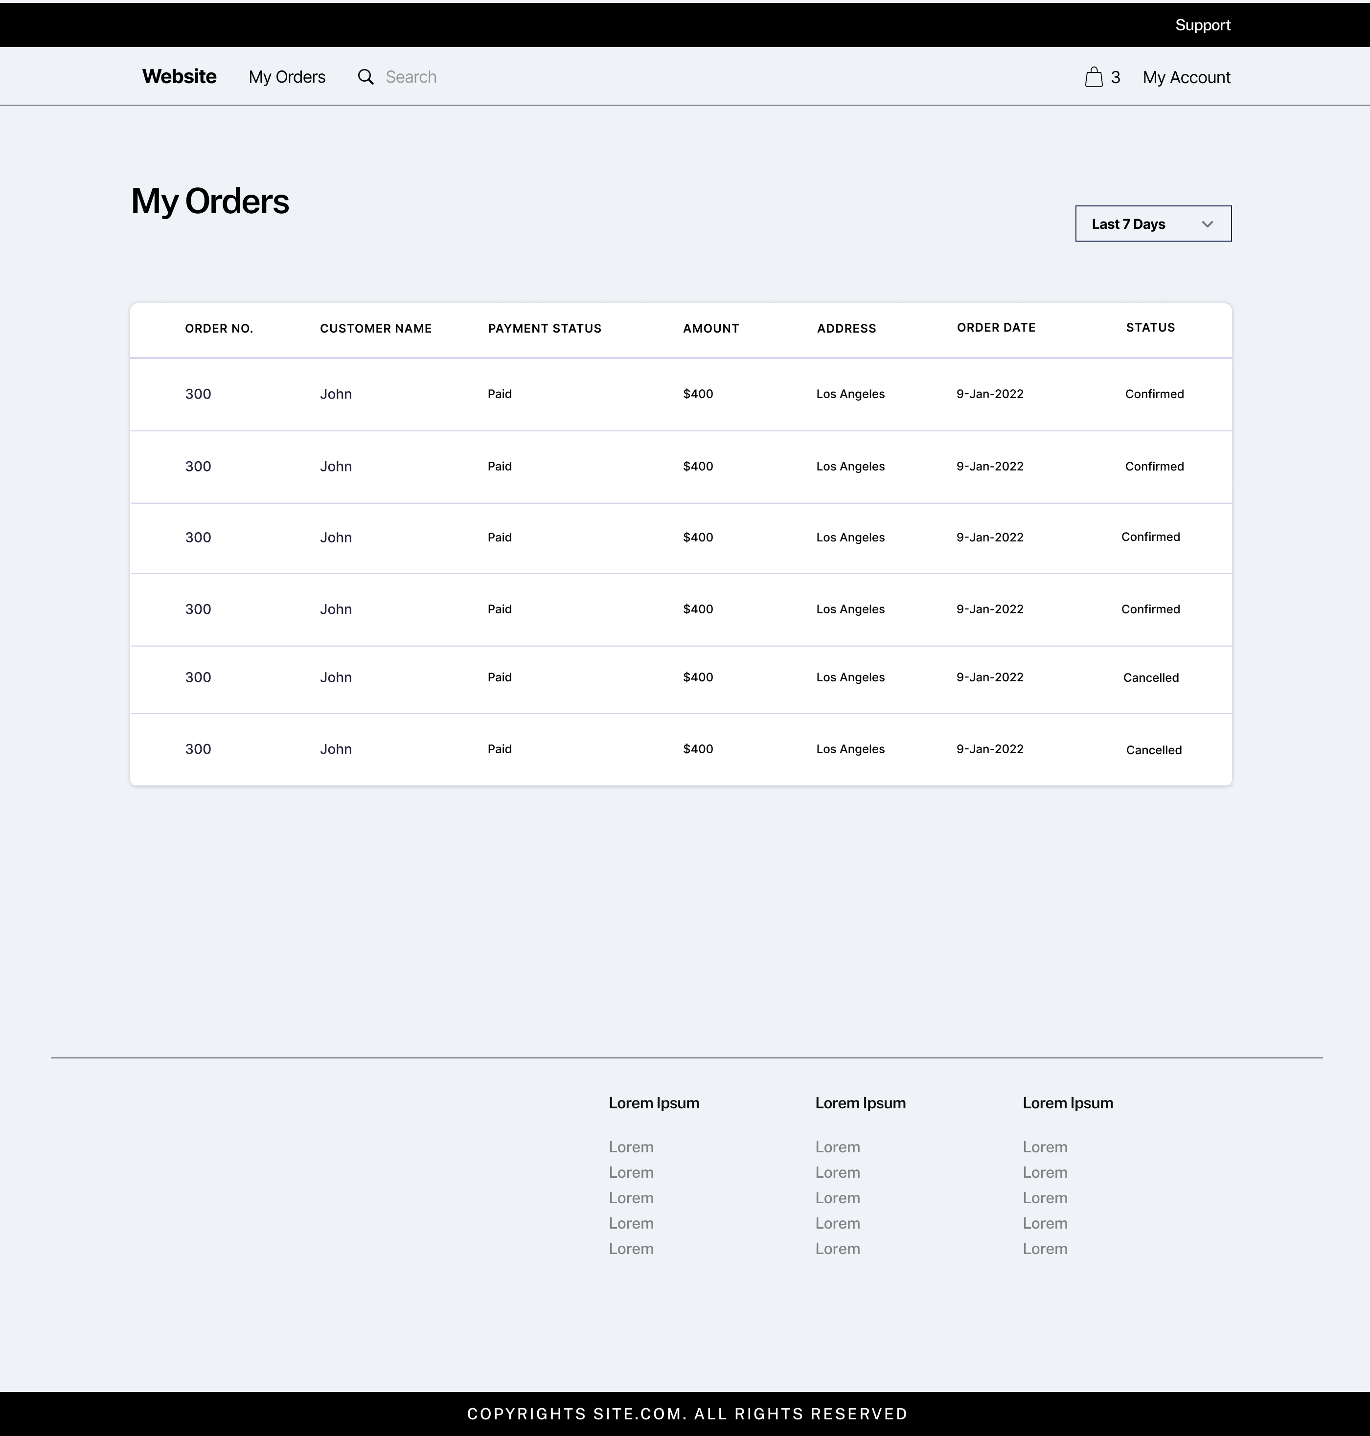The width and height of the screenshot is (1370, 1436).
Task: Click the cart count number 3
Action: coord(1115,77)
